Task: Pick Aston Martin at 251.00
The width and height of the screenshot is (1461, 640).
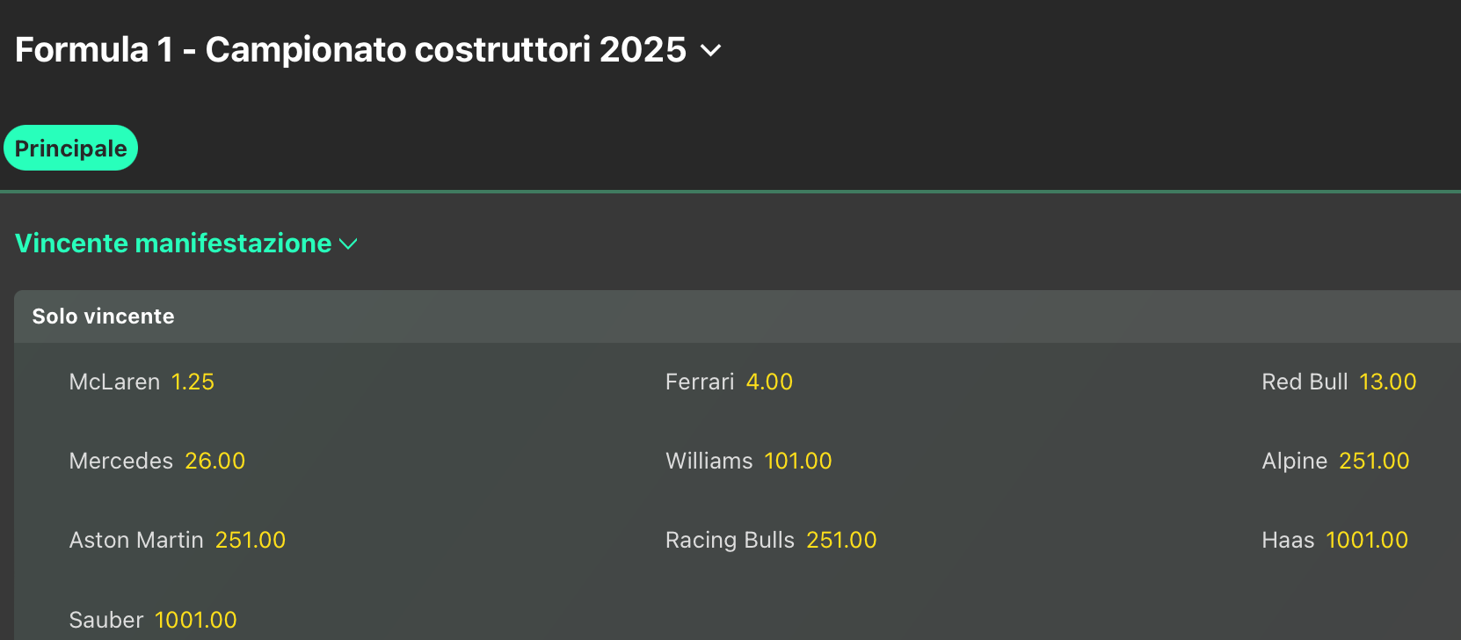Action: [x=251, y=541]
